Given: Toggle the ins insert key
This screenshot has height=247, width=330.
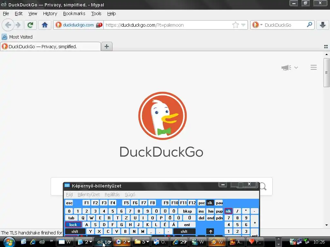Looking at the screenshot, I should click(x=201, y=211).
